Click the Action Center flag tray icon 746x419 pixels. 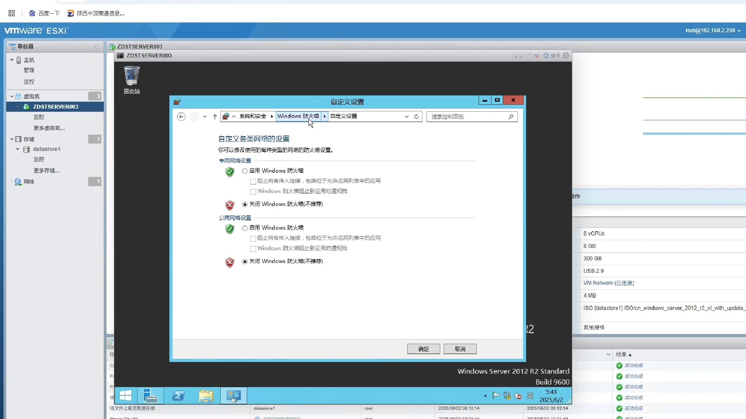coord(496,396)
